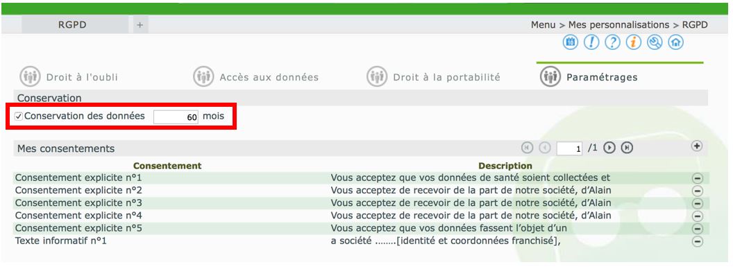This screenshot has width=733, height=267.
Task: Click the page number input field
Action: (569, 149)
